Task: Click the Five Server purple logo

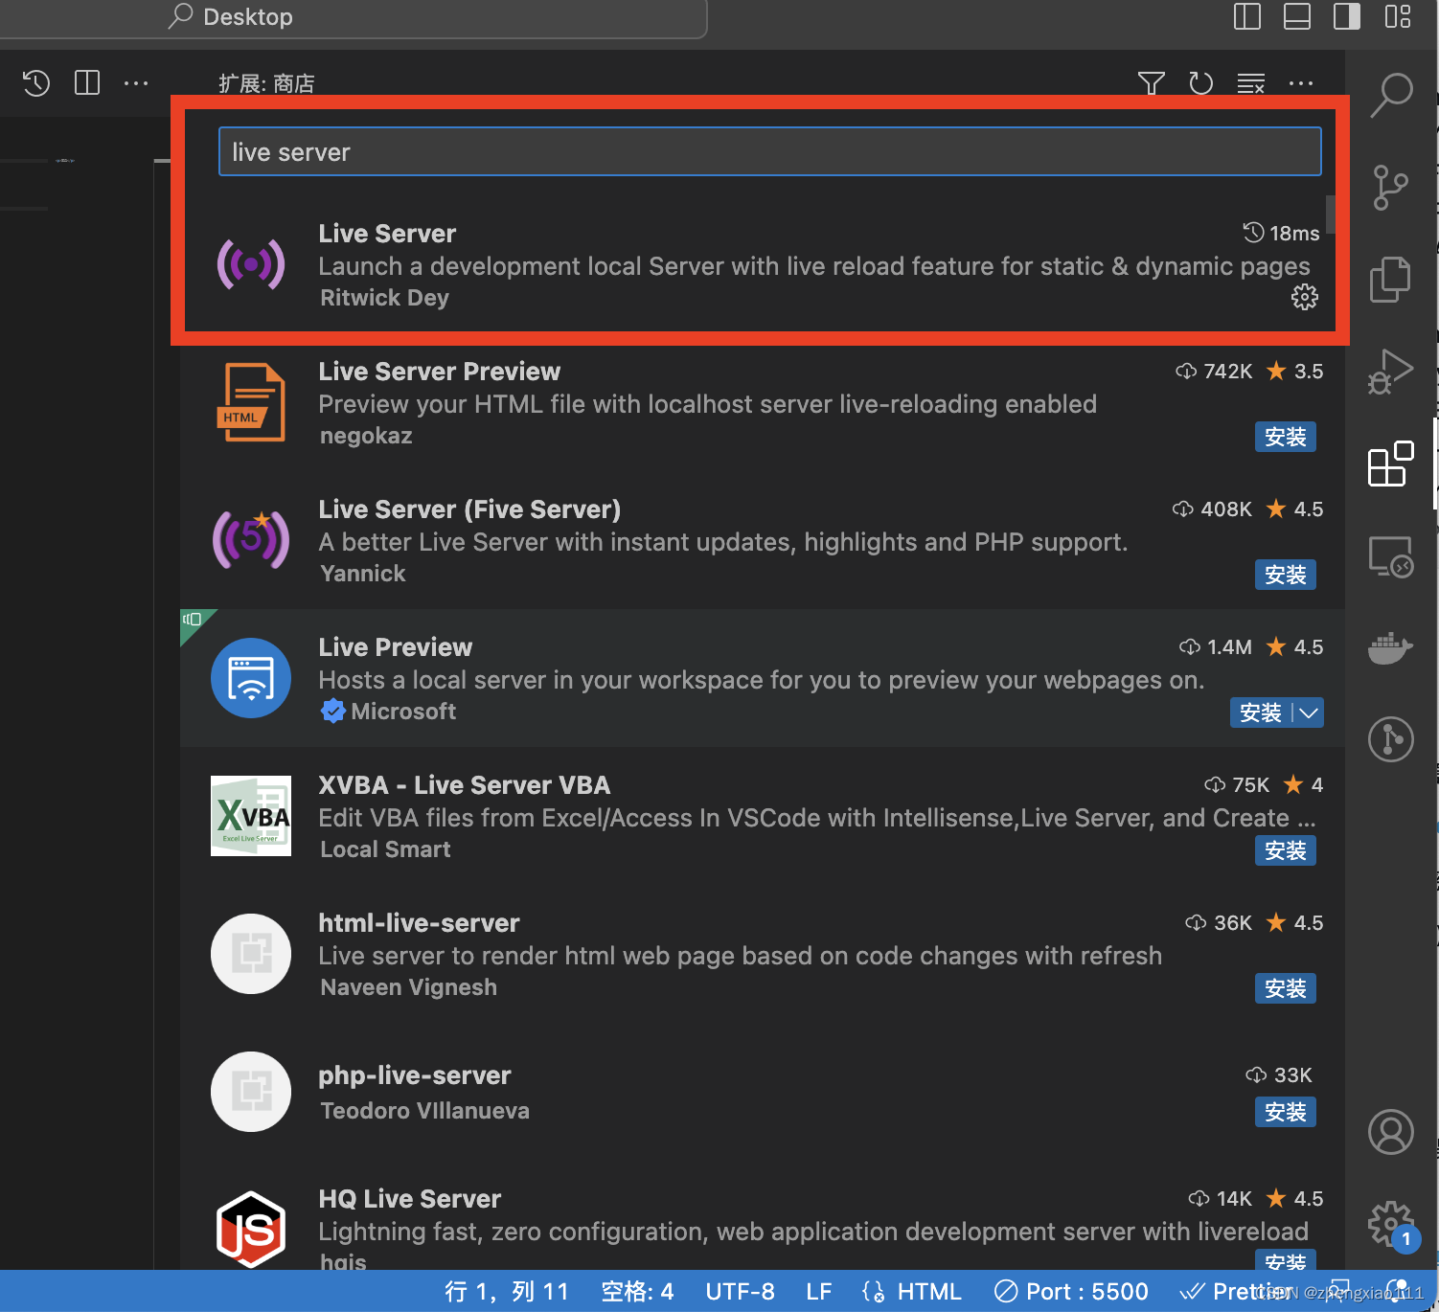Action: tap(251, 539)
